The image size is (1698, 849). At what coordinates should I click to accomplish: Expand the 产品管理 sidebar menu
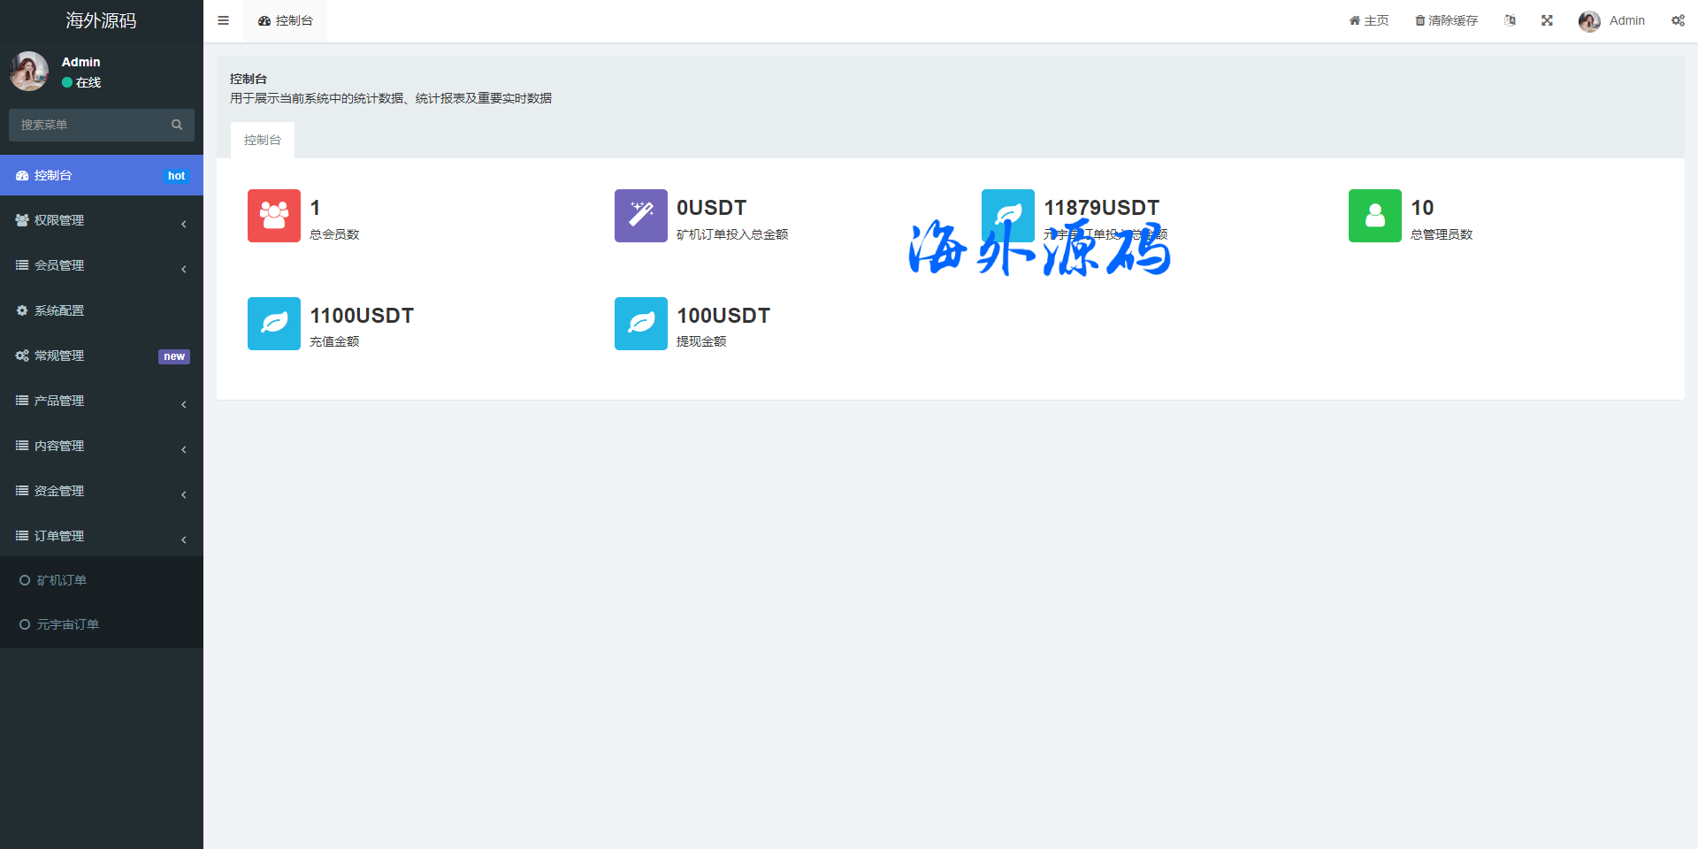pos(101,402)
